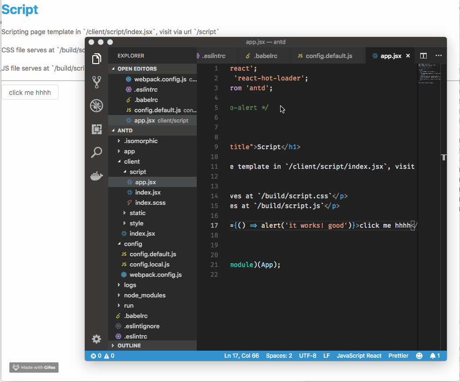460x382 pixels.
Task: Open .babelrc in project root
Action: [x=153, y=316]
